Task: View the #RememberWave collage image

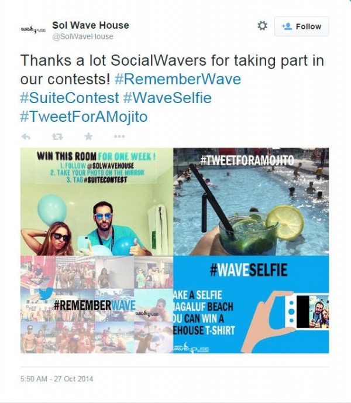Action: tap(97, 305)
